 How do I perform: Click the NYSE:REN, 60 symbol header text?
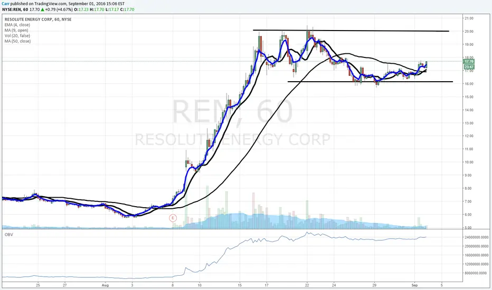[15, 9]
